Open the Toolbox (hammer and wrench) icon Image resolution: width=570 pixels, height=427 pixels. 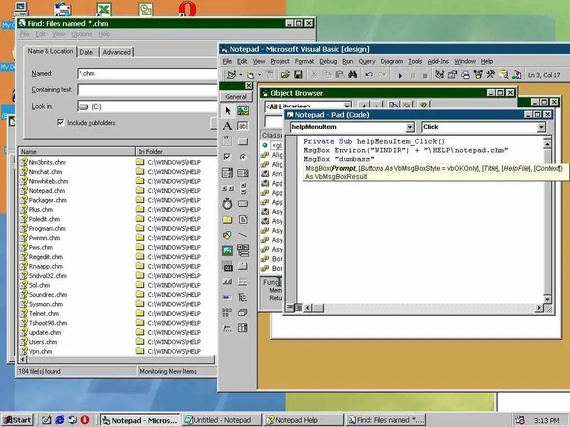pyautogui.click(x=490, y=75)
